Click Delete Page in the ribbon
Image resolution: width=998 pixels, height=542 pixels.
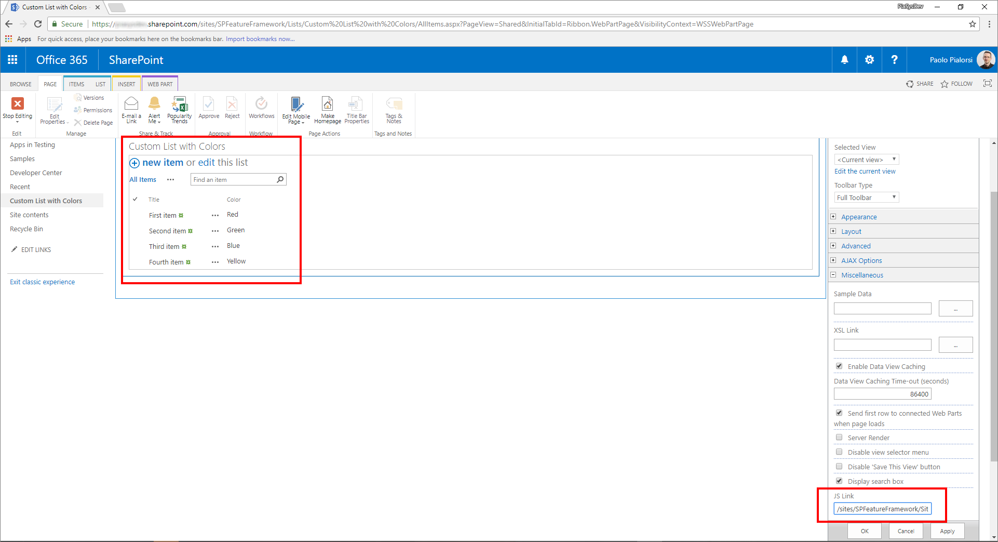coord(93,123)
